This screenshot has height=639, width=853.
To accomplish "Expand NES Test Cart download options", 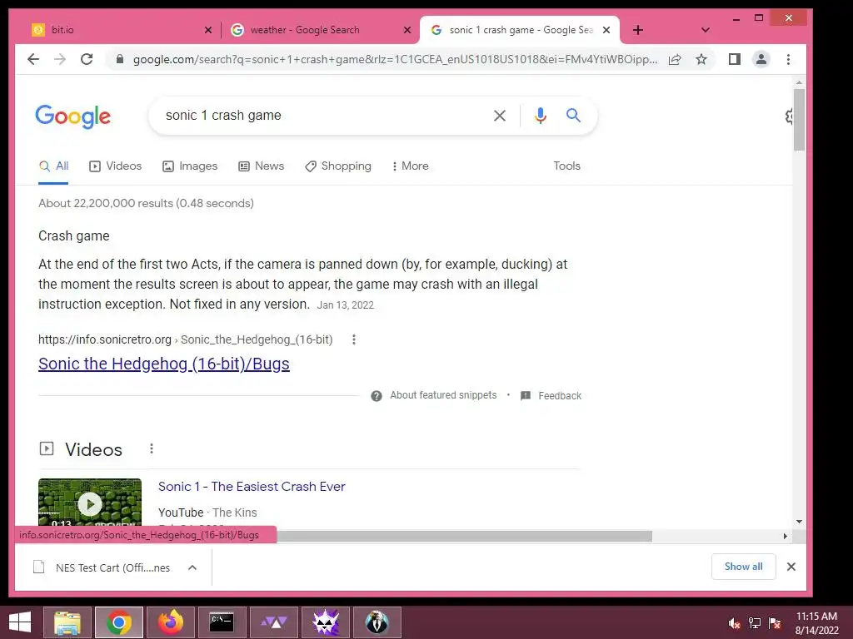I will (192, 567).
